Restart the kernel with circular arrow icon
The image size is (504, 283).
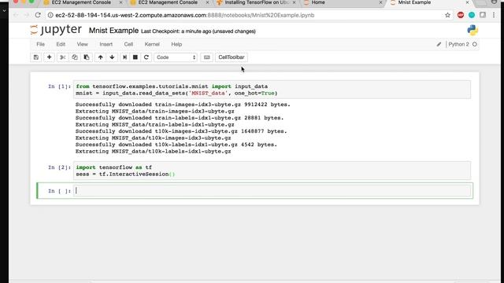point(146,57)
